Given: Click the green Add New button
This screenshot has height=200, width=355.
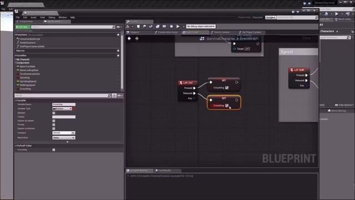Looking at the screenshot, I should [23, 27].
